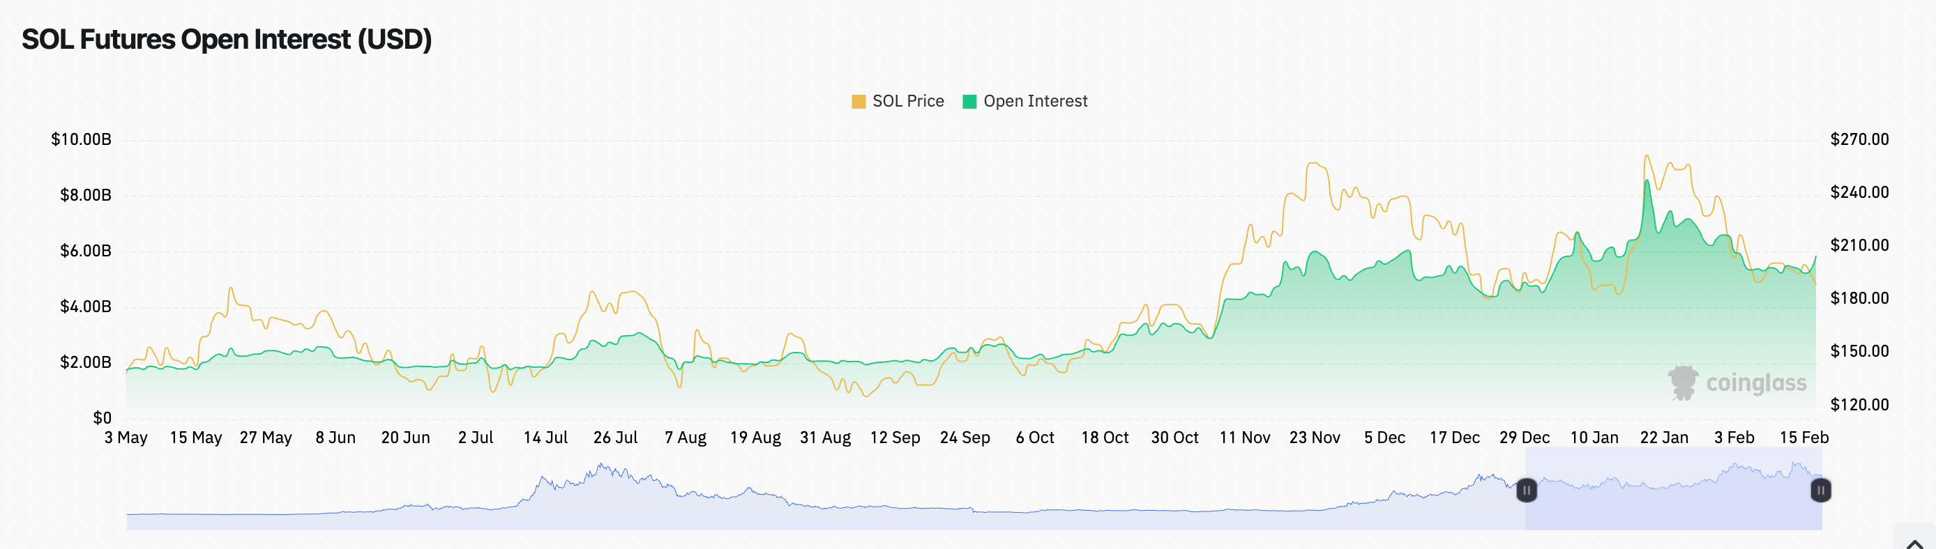Click the 22 Jan x-axis label
The image size is (1936, 549).
coord(1664,437)
